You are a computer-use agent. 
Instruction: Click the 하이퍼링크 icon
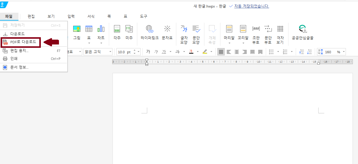[x=150, y=32]
